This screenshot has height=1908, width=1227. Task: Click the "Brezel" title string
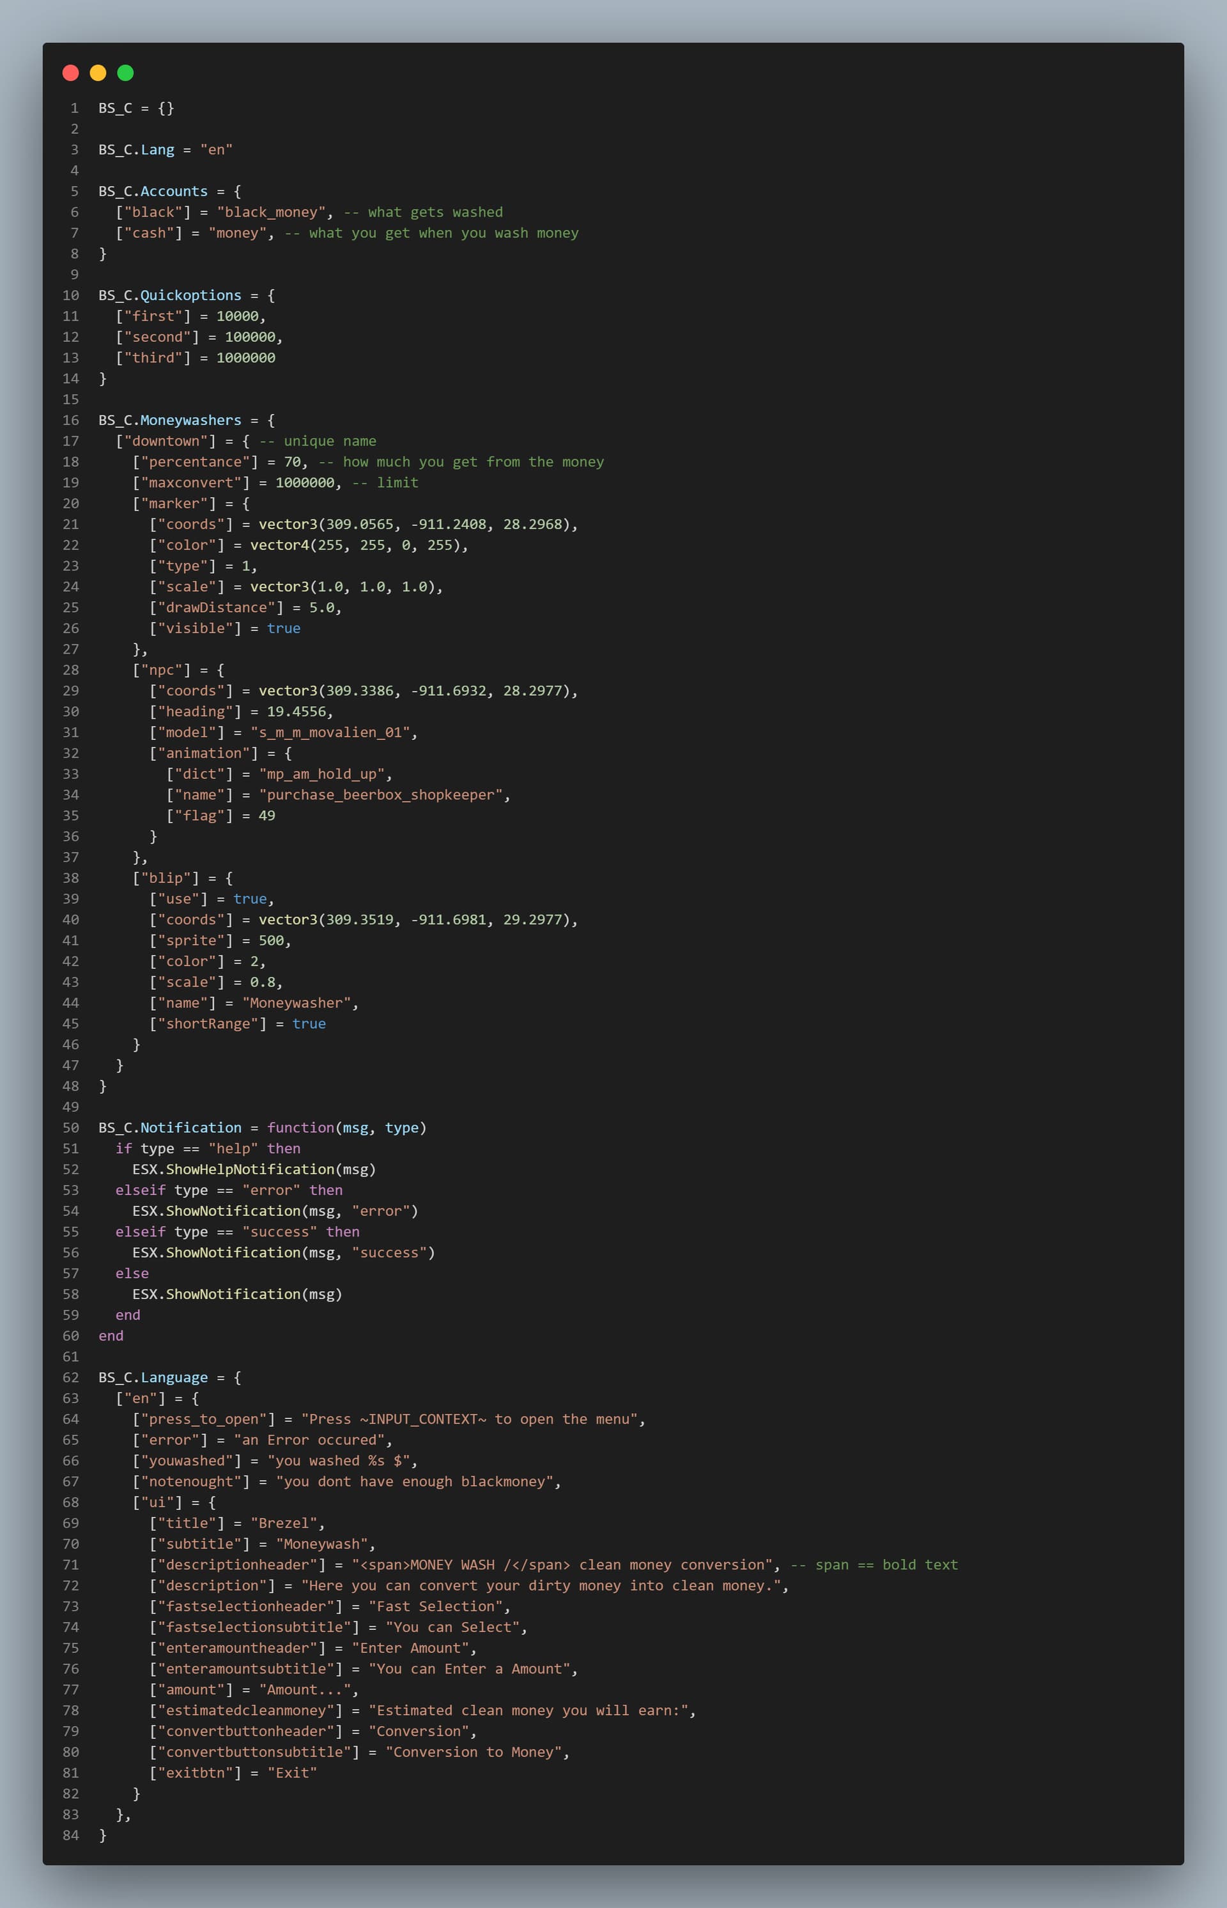tap(284, 1523)
